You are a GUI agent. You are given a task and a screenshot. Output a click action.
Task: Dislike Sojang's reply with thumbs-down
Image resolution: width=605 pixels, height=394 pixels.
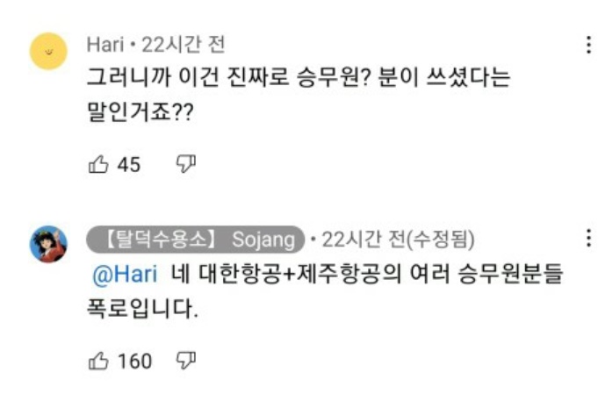pos(185,361)
